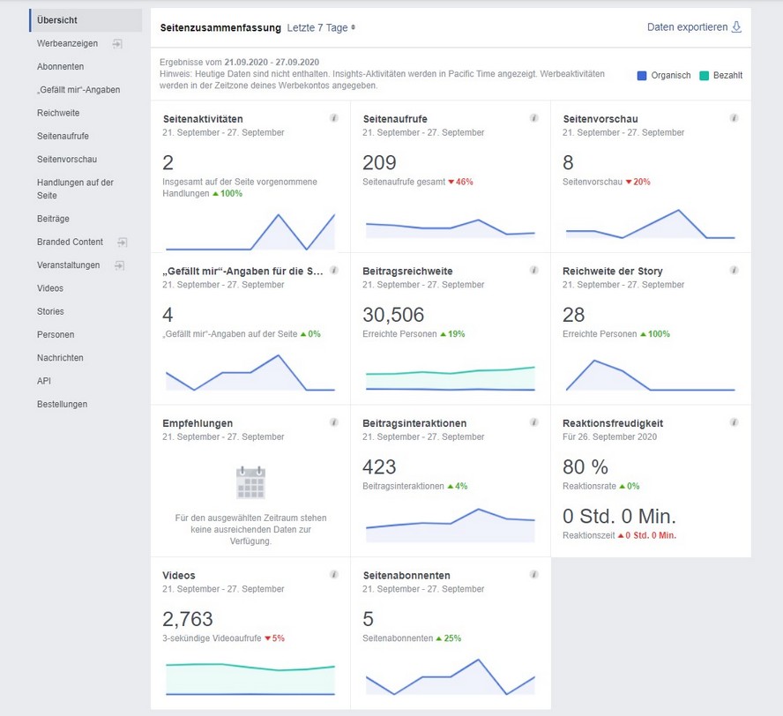The height and width of the screenshot is (716, 783).
Task: Open info icon on Seitenabonnenten card
Action: coord(533,574)
